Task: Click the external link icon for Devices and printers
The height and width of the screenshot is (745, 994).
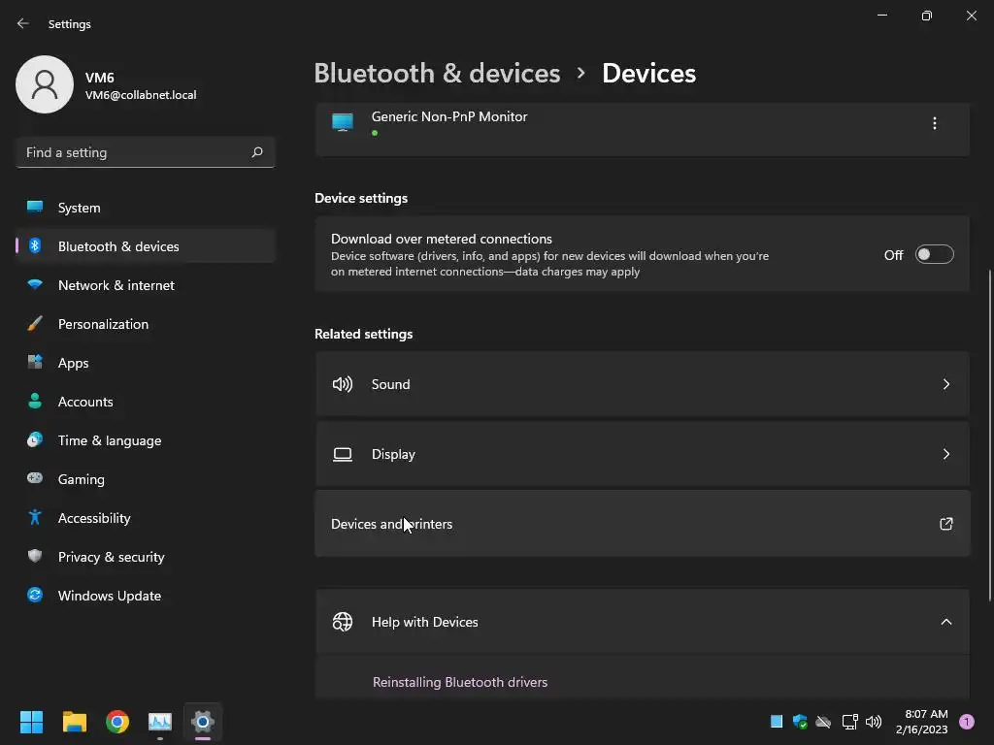Action: tap(945, 524)
